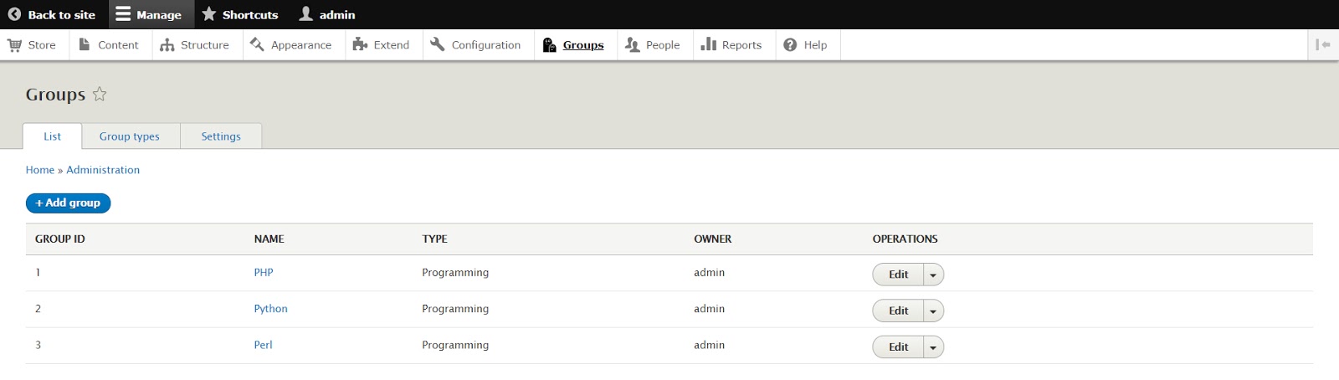Open the Help page
The width and height of the screenshot is (1339, 380).
tap(805, 45)
